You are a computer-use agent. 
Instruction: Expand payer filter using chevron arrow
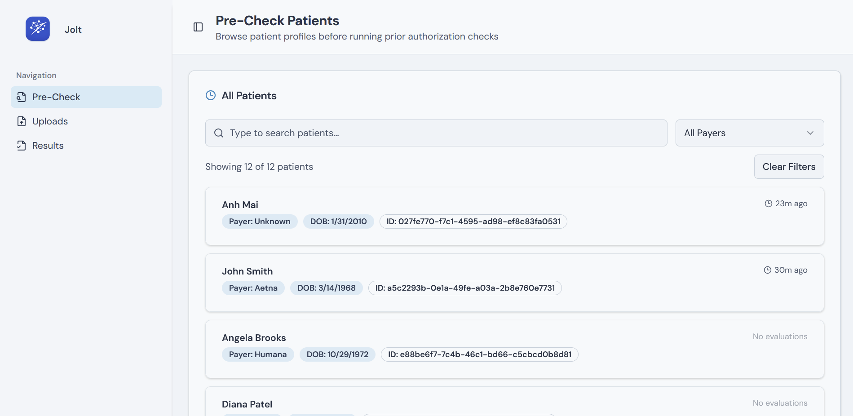pos(810,133)
